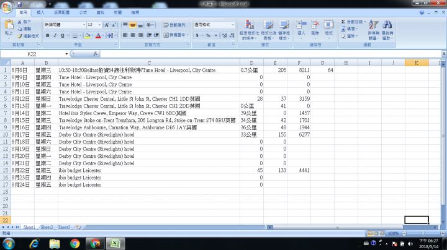This screenshot has height=250, width=447.
Task: Click the Decrease Indent icon
Action: tap(149, 35)
